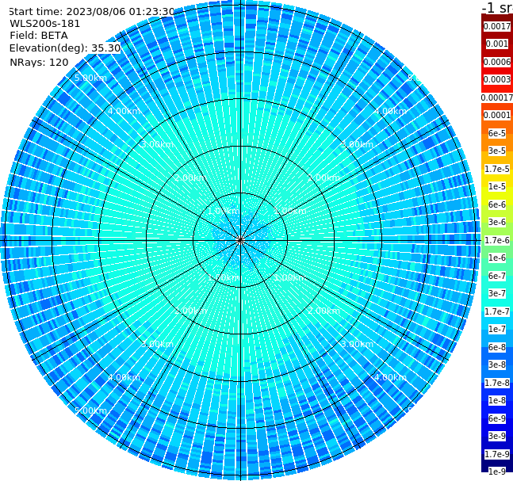Click the 6e-8 colorbar label
513x481 pixels.
tap(497, 347)
